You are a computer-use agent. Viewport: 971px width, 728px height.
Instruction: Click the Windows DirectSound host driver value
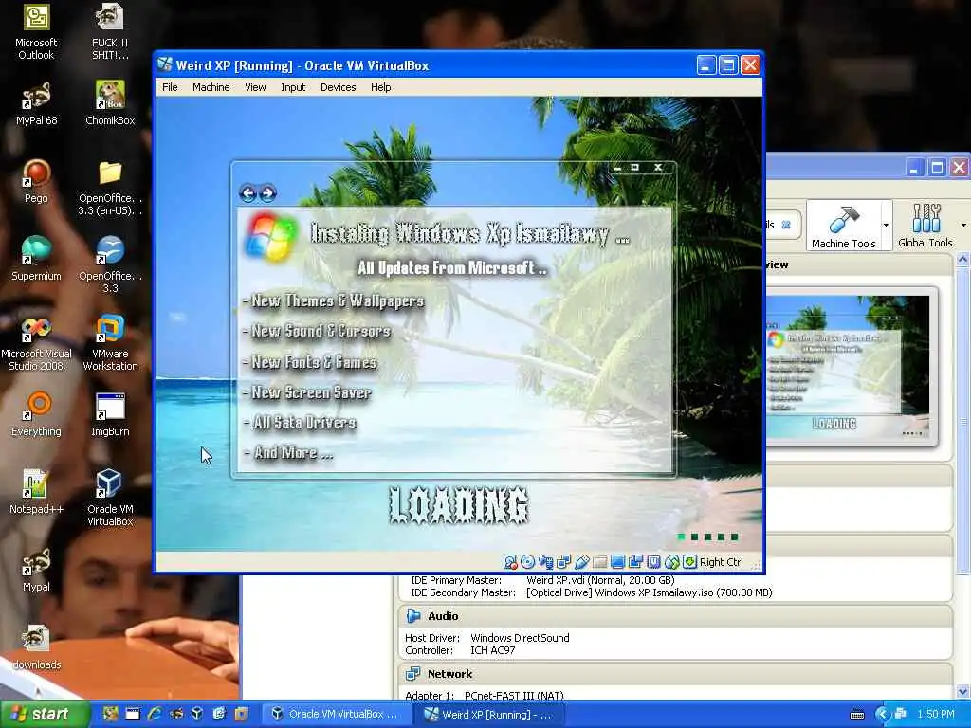coord(521,638)
